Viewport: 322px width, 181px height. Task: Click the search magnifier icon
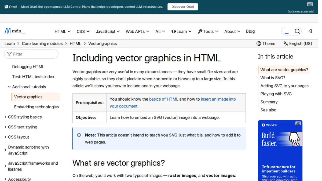(x=297, y=31)
